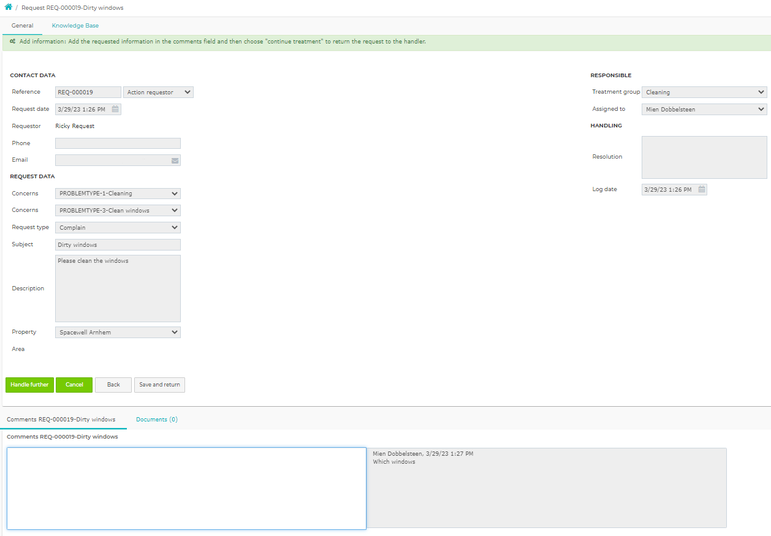The image size is (771, 536).
Task: Click the Email input field
Action: (x=118, y=160)
